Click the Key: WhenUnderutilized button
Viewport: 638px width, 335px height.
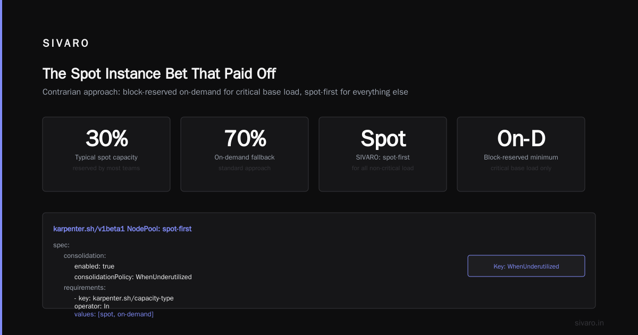526,266
